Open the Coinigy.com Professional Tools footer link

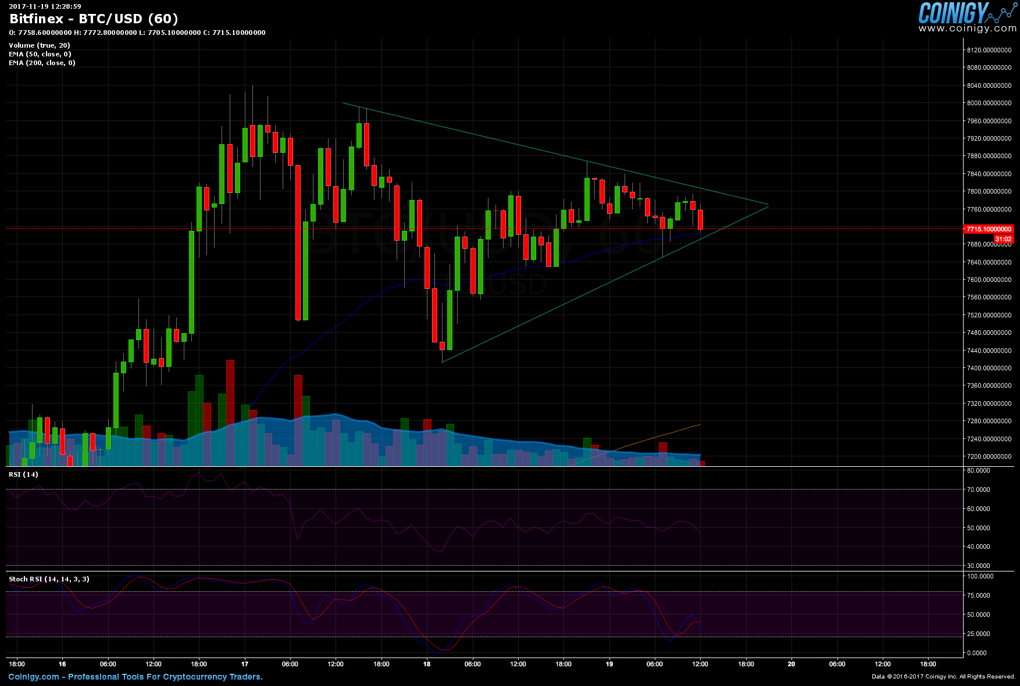135,677
